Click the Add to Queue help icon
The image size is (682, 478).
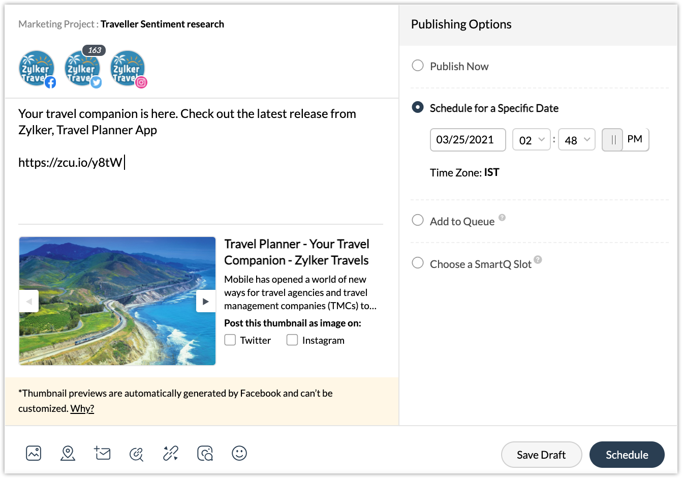tap(502, 218)
